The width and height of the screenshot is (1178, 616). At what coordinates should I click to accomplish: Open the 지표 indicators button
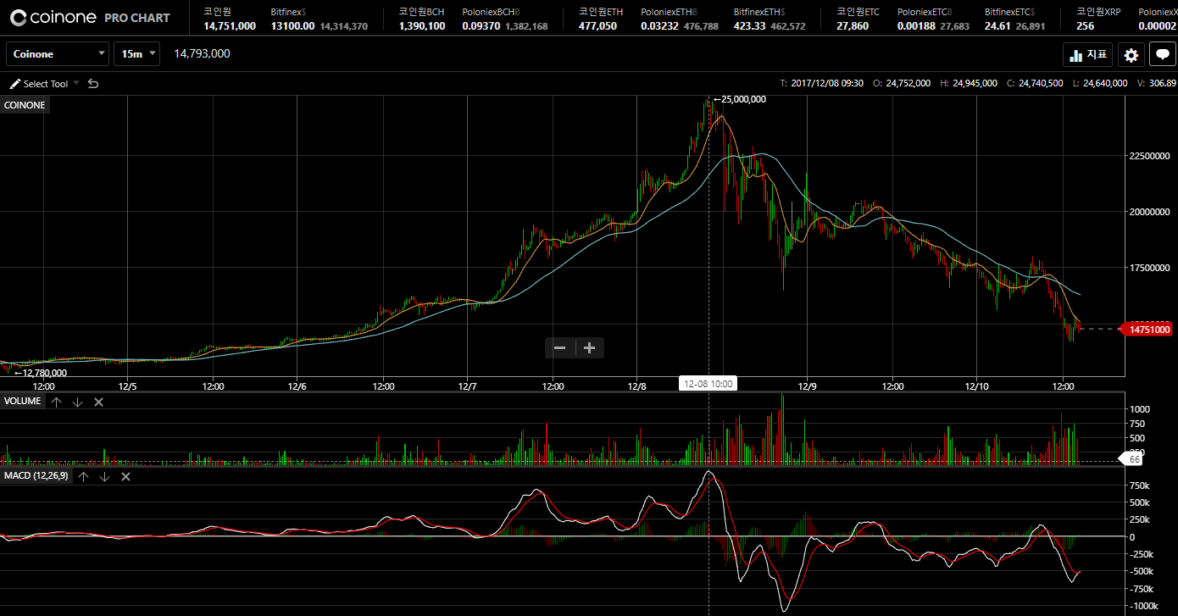(x=1088, y=55)
